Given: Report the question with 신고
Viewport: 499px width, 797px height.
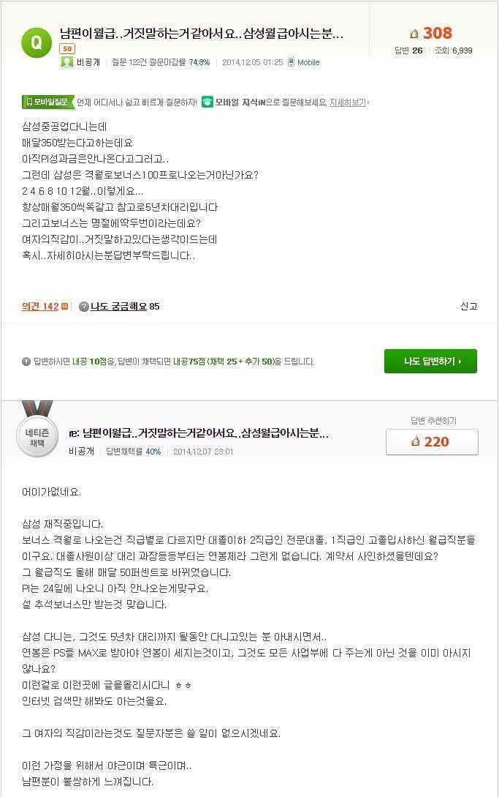Looking at the screenshot, I should [x=468, y=306].
